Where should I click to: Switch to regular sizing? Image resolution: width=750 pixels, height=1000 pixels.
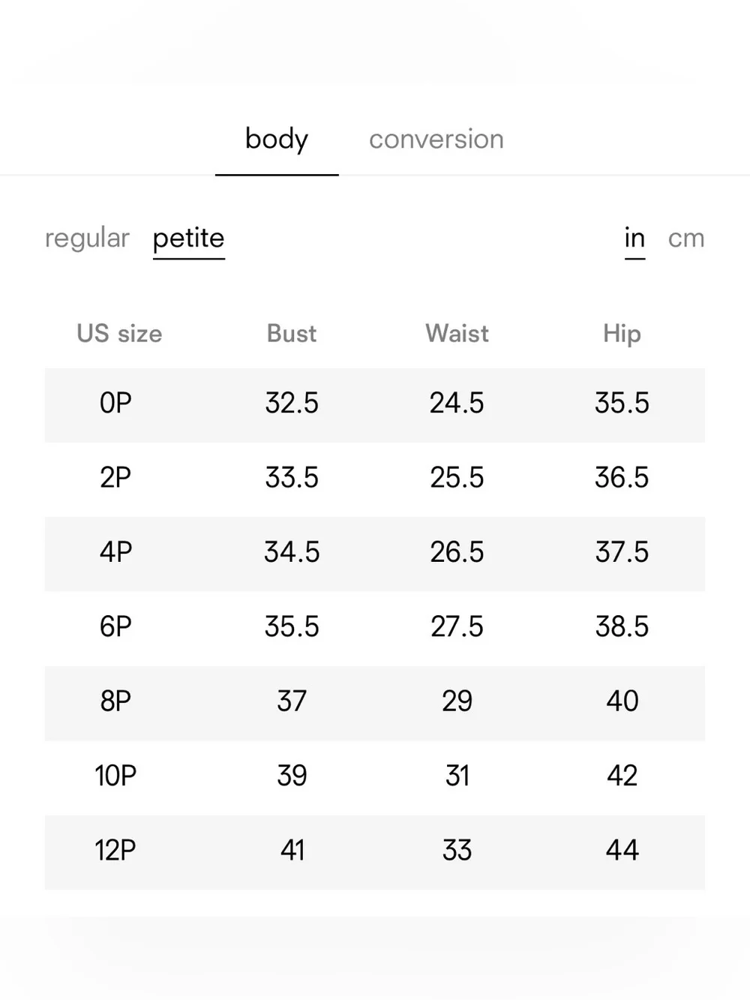pos(87,239)
